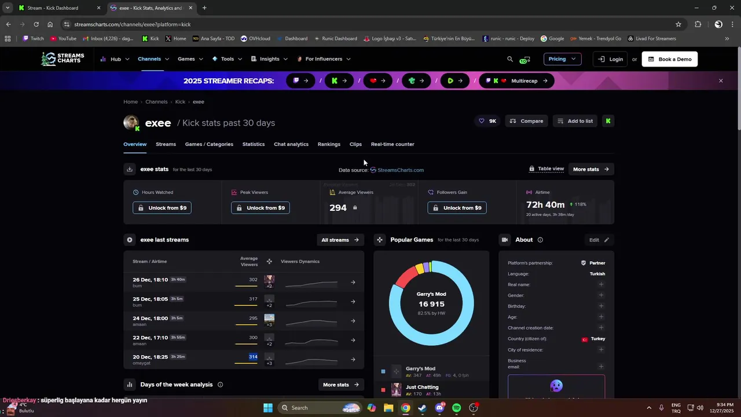Open the Rumble play-logo recap
Image resolution: width=741 pixels, height=417 pixels.
(x=455, y=81)
